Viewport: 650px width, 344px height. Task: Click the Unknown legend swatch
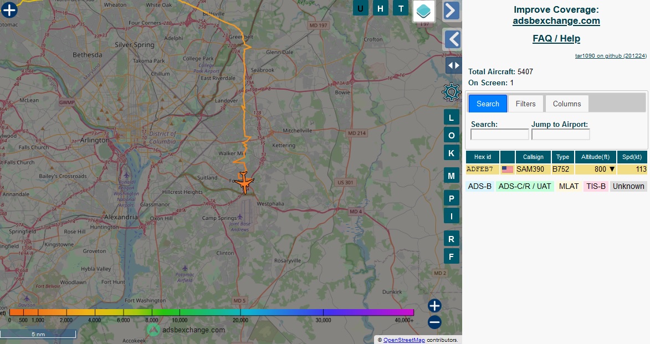(628, 187)
